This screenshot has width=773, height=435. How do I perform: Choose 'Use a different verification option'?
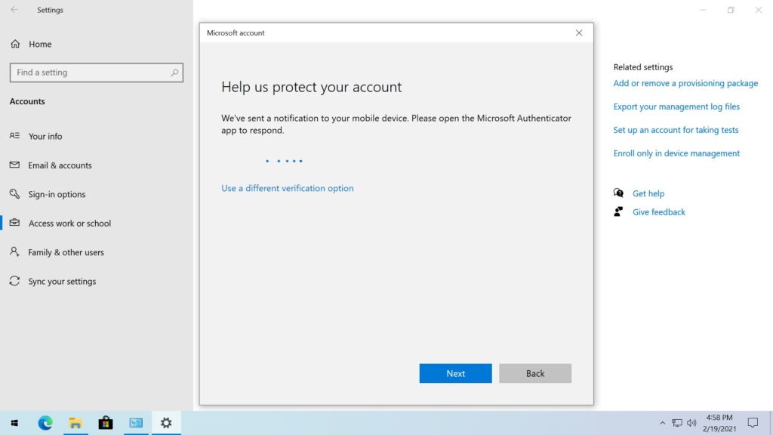287,188
